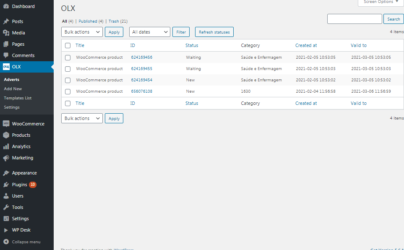Screen dimensions: 404x250
Task: Click the category cell reading 1630
Action: point(245,91)
